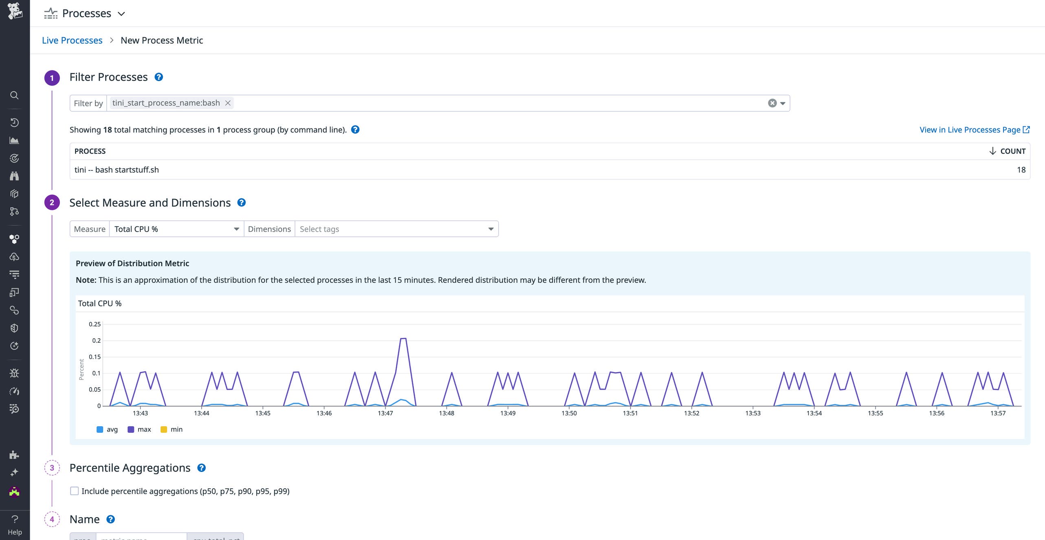Toggle the max series in legend
This screenshot has width=1045, height=540.
pyautogui.click(x=139, y=430)
